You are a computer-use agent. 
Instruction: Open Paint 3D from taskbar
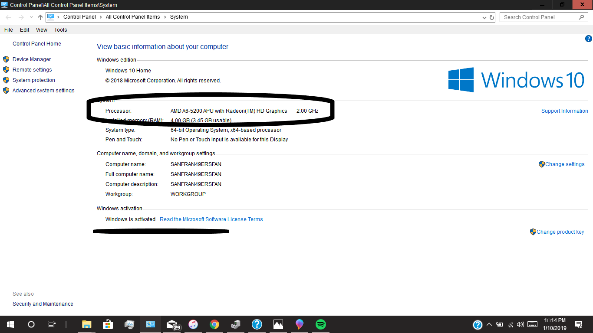(300, 324)
